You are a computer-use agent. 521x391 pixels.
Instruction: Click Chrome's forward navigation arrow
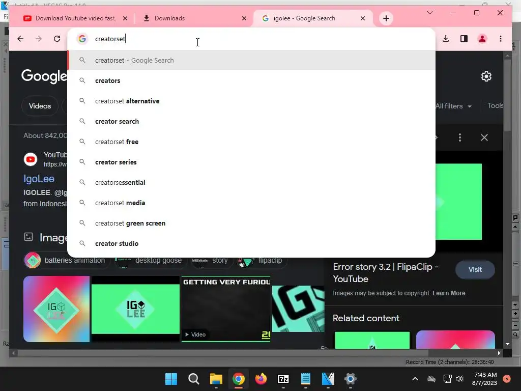pos(39,39)
